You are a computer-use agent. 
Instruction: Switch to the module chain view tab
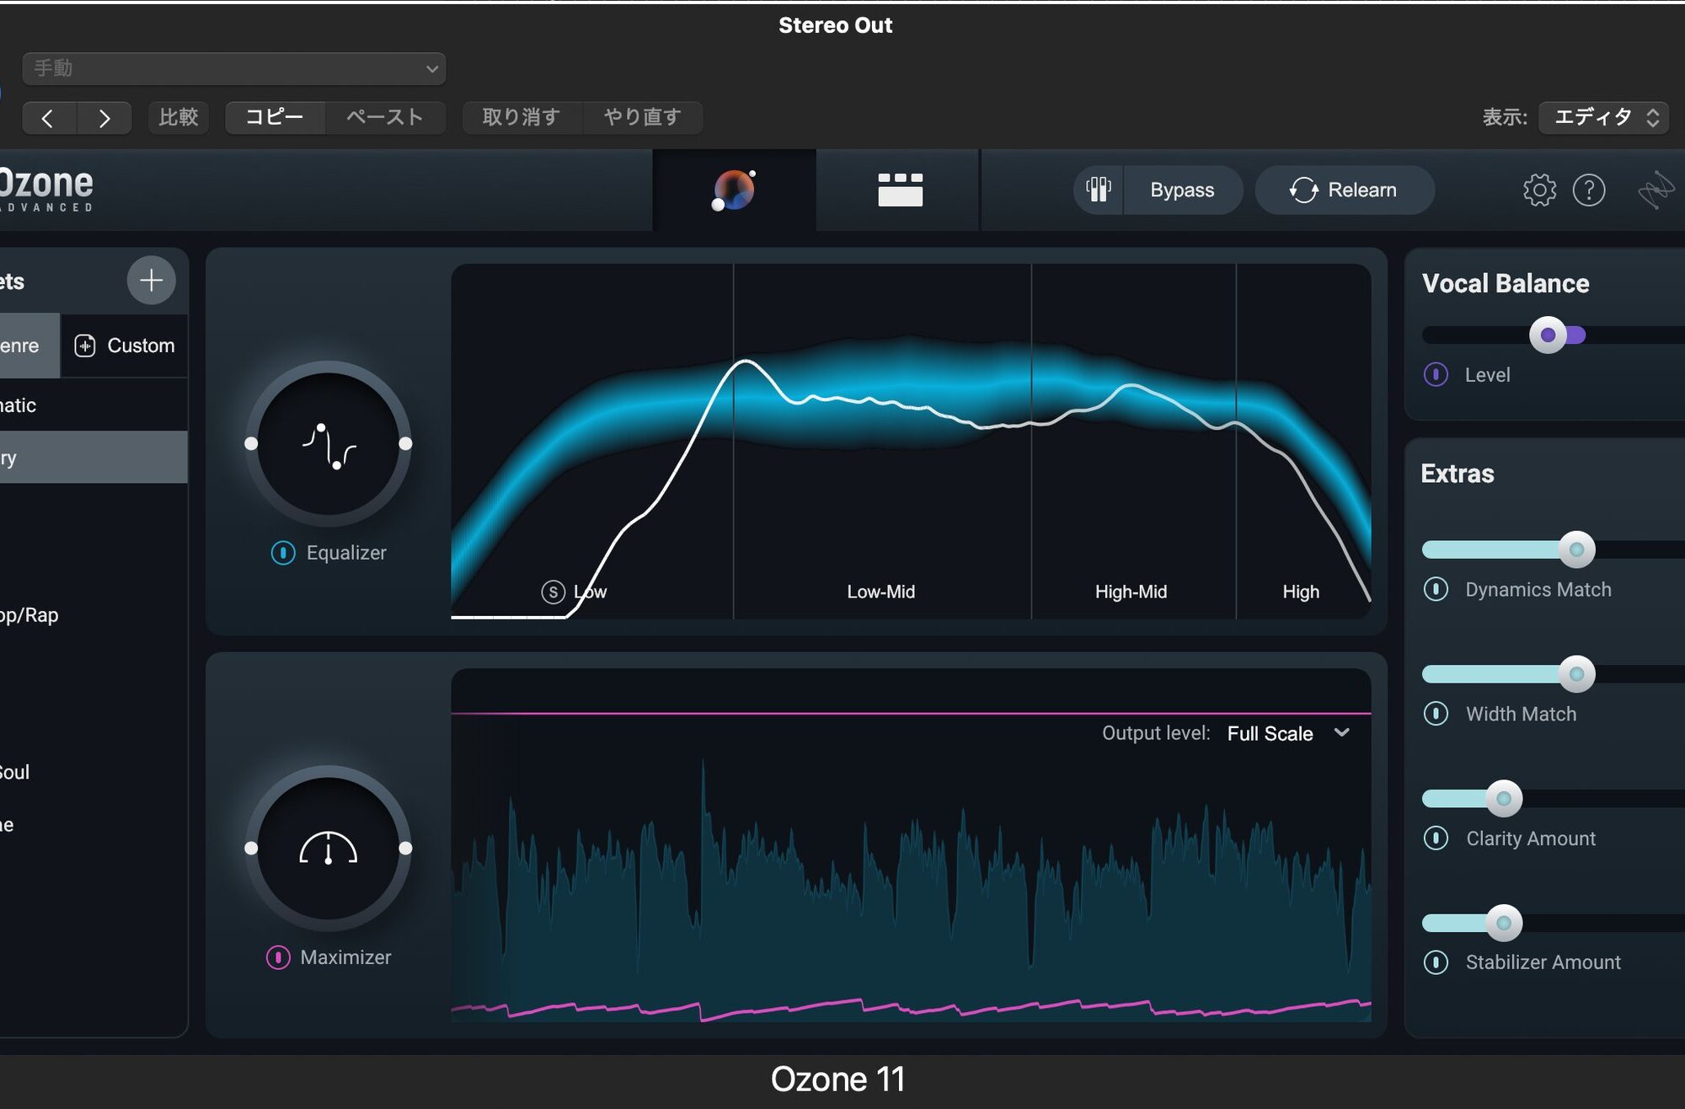(900, 190)
